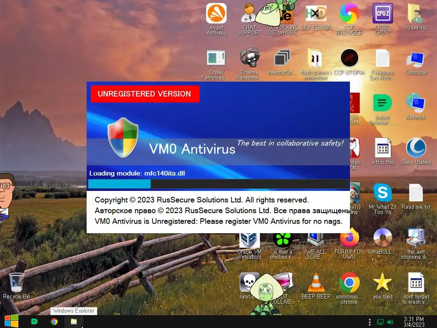Open Freeware Sys Note file icon
Screen dimensions: 437x328
point(382,64)
